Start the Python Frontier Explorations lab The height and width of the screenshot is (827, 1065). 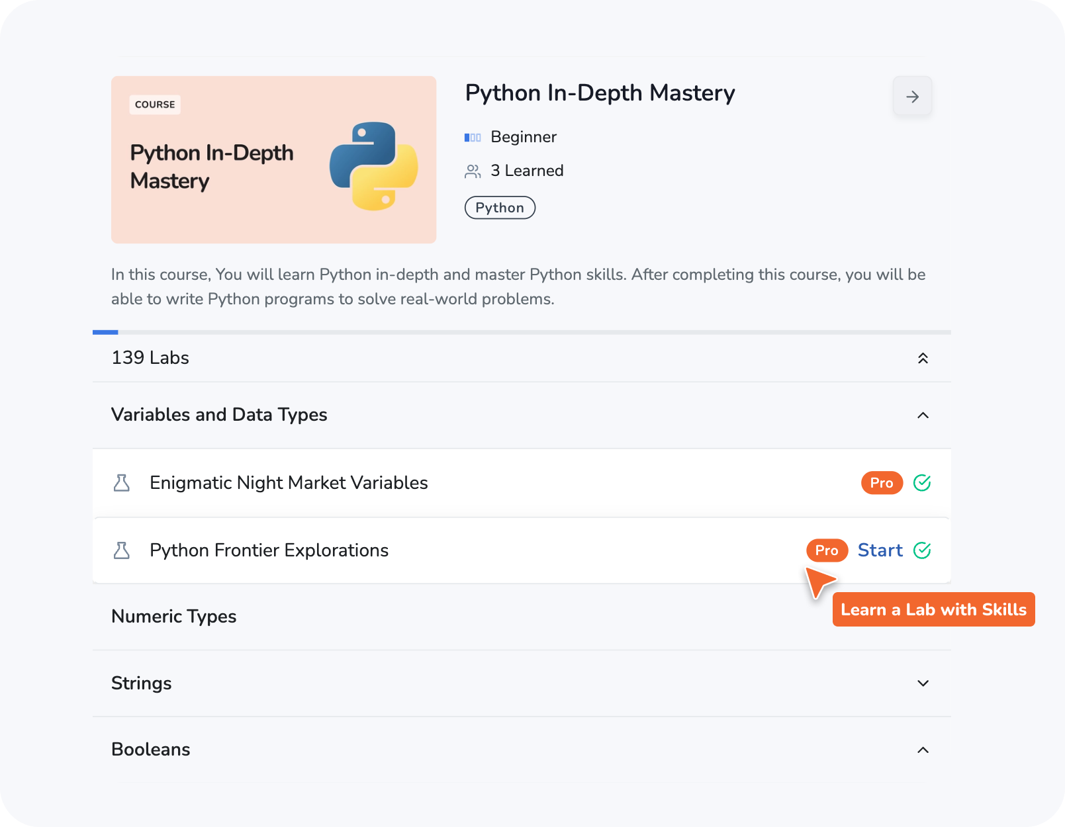(880, 550)
